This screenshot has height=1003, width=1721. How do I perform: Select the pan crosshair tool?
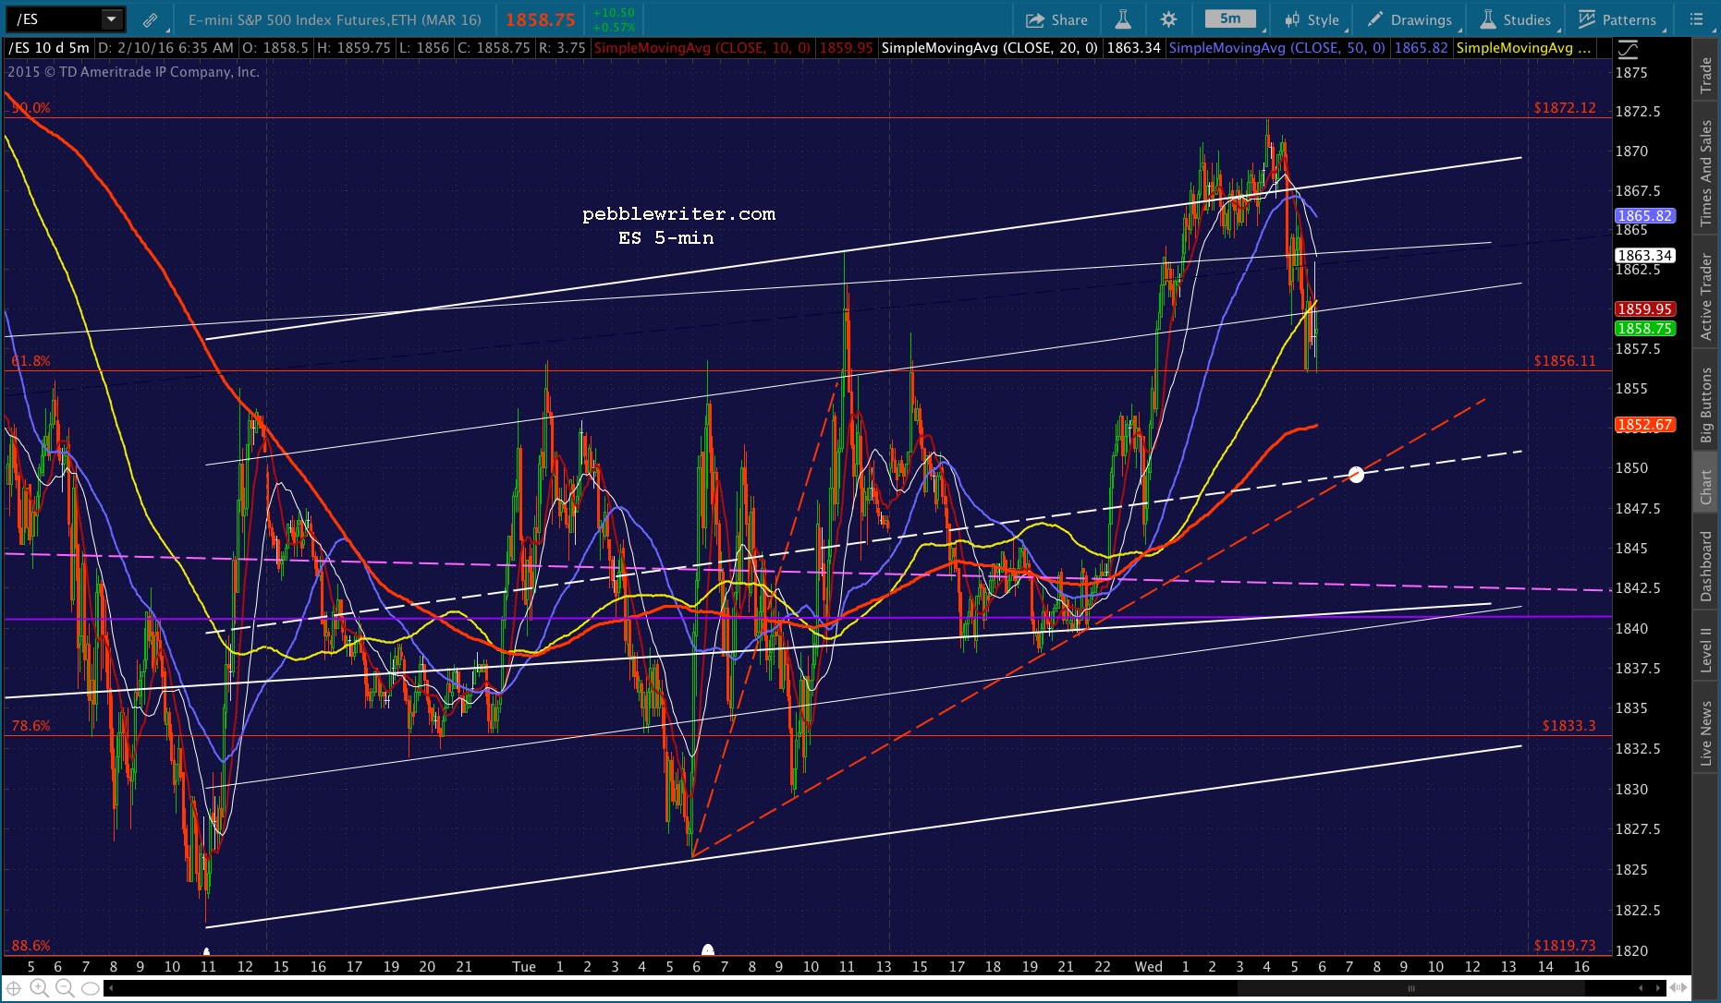[14, 988]
